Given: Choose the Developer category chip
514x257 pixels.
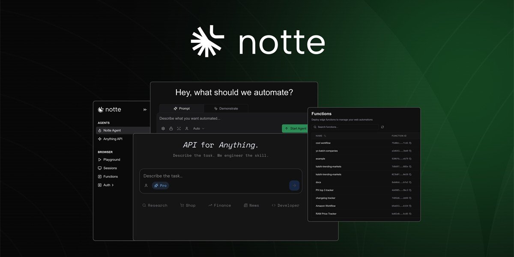Looking at the screenshot, I should coord(285,206).
